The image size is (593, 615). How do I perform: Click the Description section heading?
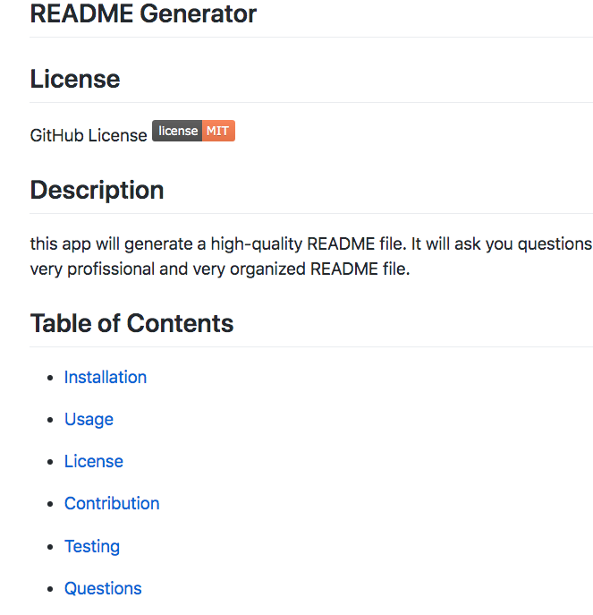pos(97,190)
